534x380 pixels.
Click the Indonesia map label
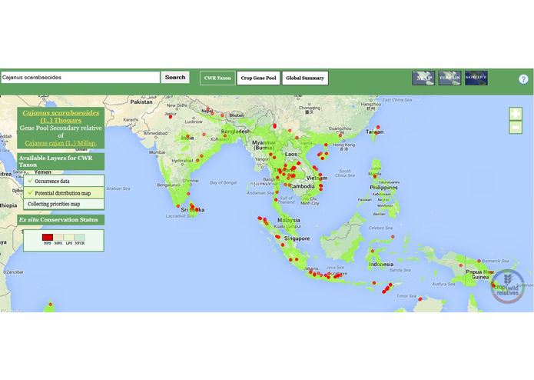pos(381,265)
